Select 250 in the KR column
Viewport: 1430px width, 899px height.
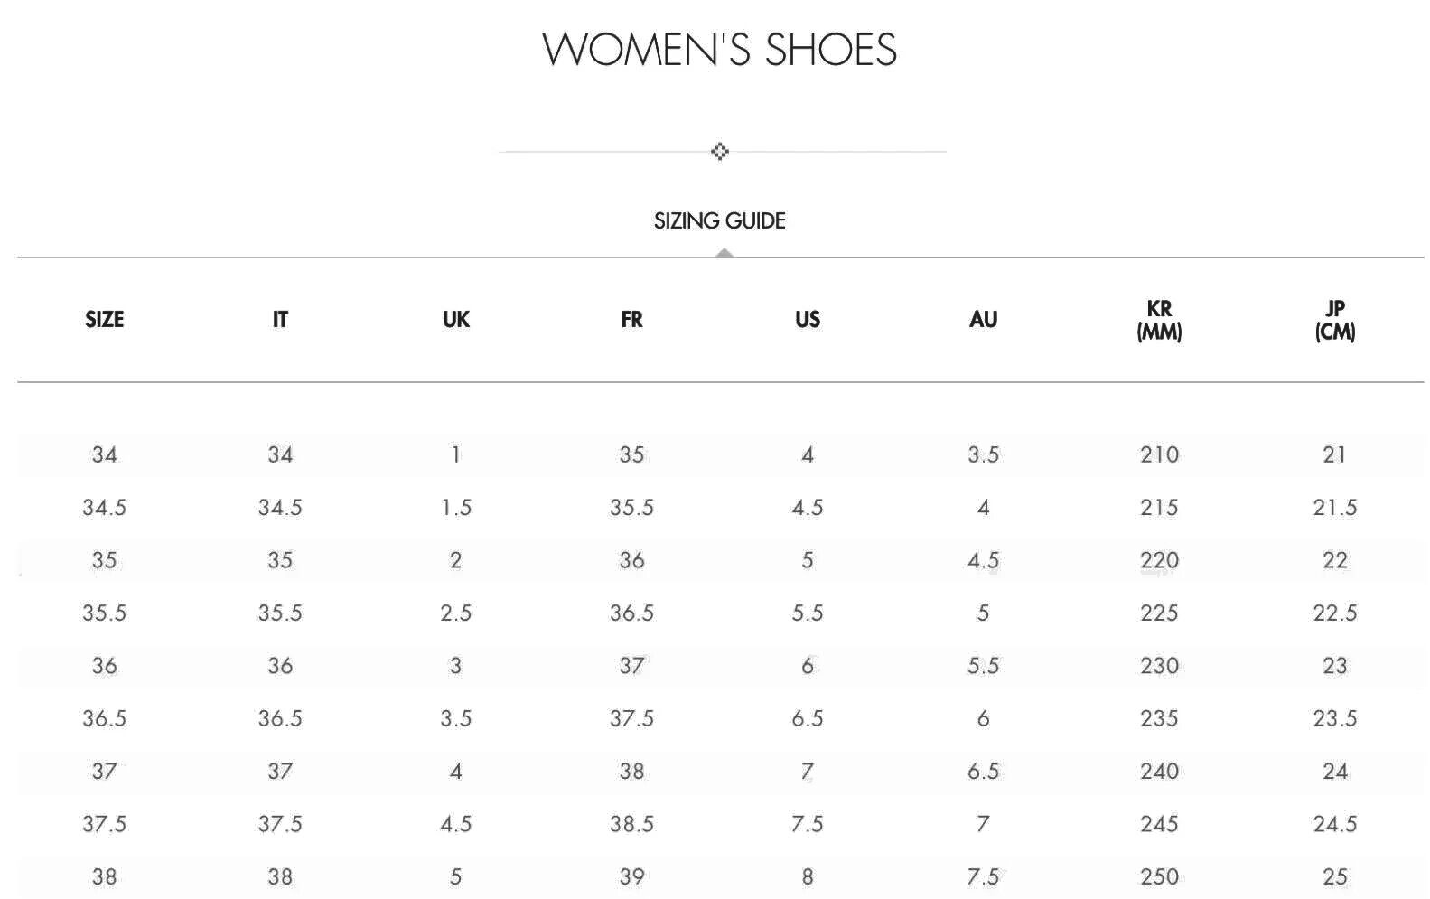[x=1159, y=876]
